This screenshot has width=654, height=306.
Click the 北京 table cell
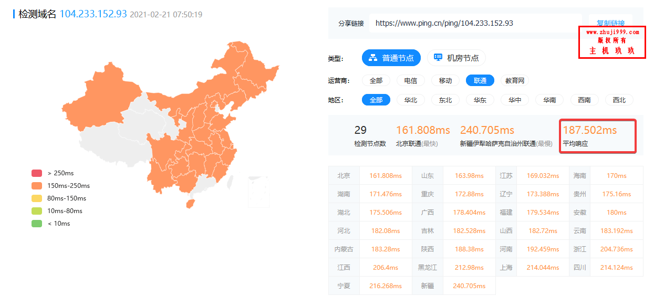(344, 176)
